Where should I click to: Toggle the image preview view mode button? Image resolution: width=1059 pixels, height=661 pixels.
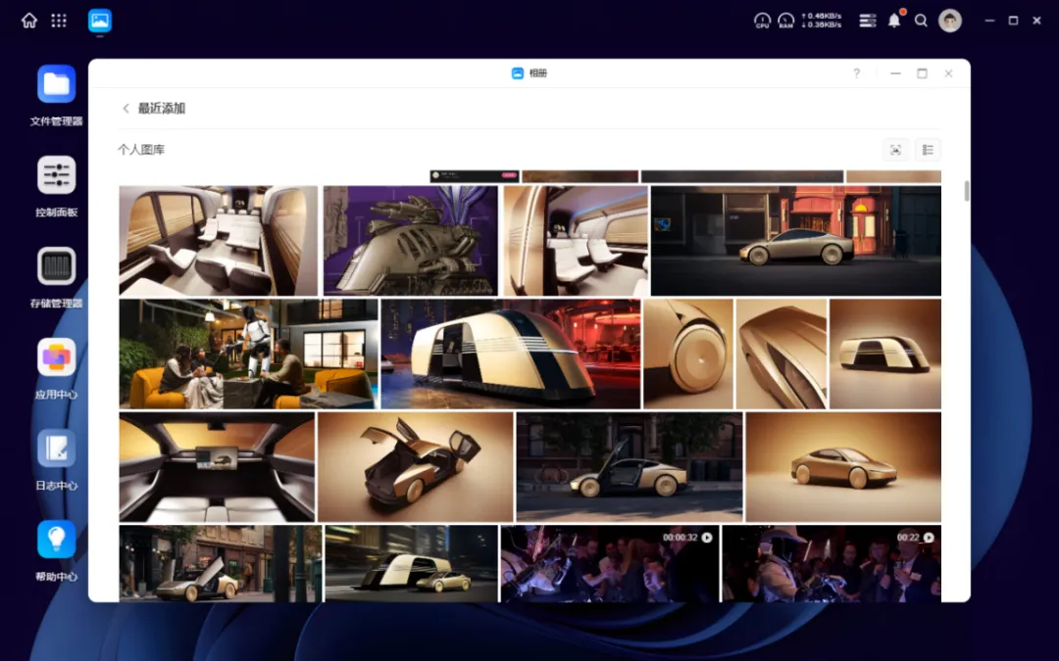click(x=894, y=150)
